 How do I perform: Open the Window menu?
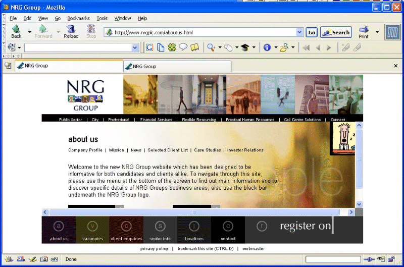123,18
